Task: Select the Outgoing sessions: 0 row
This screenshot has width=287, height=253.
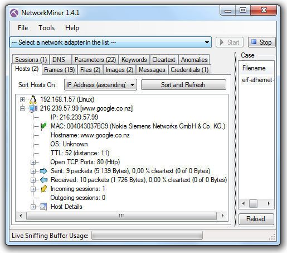Action: pyautogui.click(x=78, y=198)
